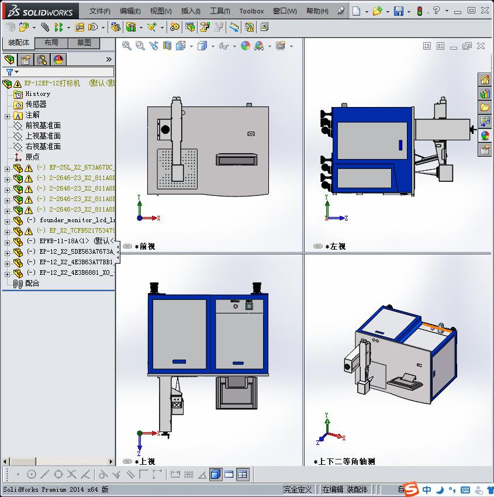Viewport: 494px width, 497px height.
Task: Select the Assembly Features icon
Action: (x=131, y=27)
